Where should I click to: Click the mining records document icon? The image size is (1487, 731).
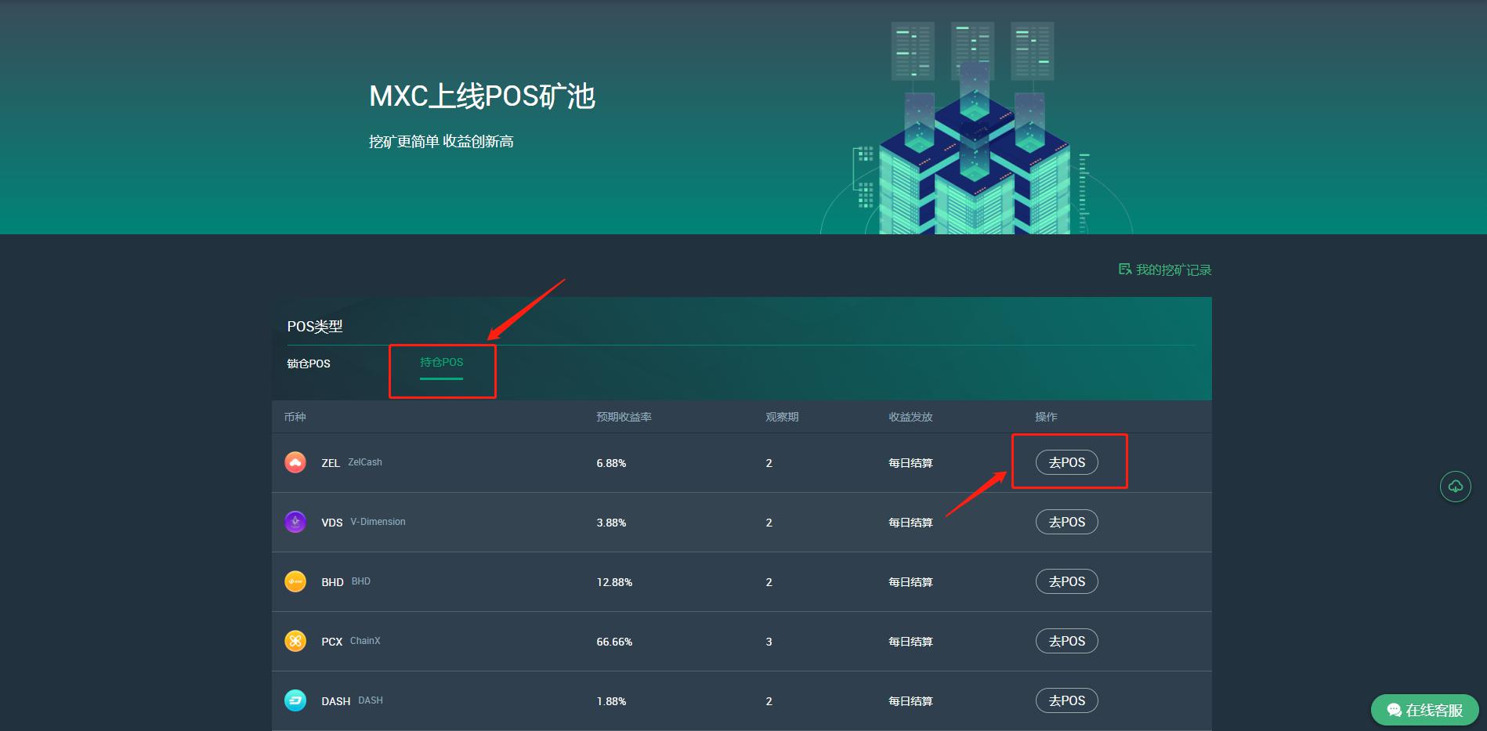coord(1125,270)
